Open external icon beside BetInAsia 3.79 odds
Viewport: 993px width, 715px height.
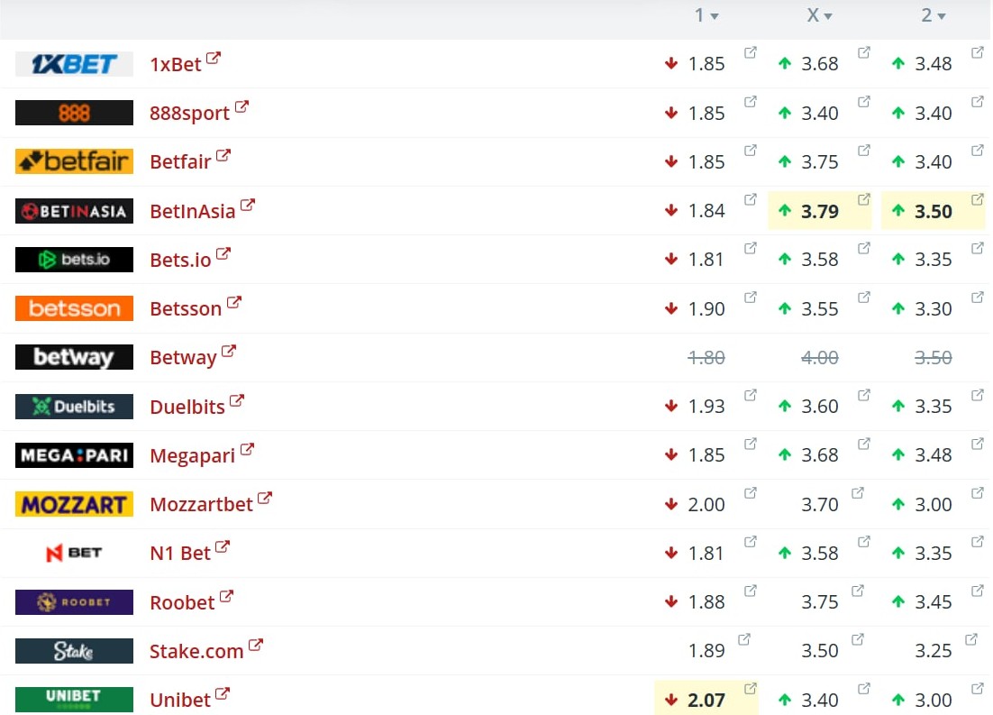pyautogui.click(x=864, y=199)
